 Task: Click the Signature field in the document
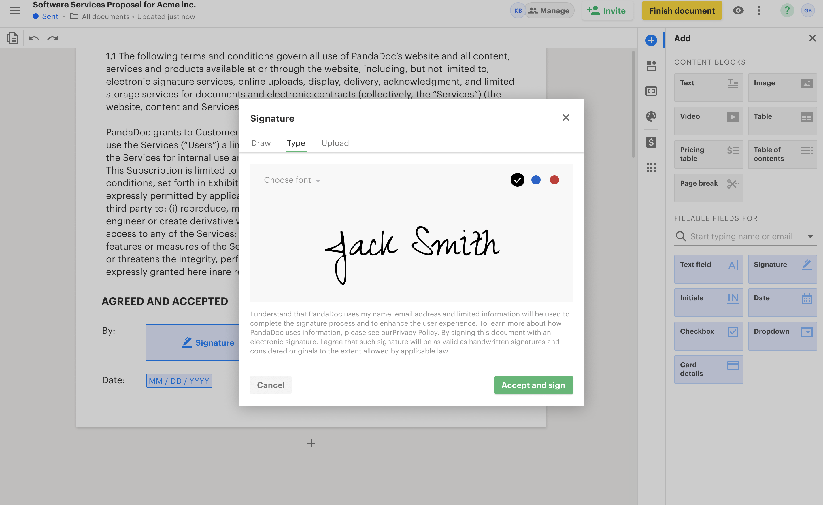192,342
